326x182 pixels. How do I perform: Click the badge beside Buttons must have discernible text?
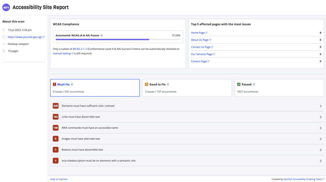click(x=55, y=150)
